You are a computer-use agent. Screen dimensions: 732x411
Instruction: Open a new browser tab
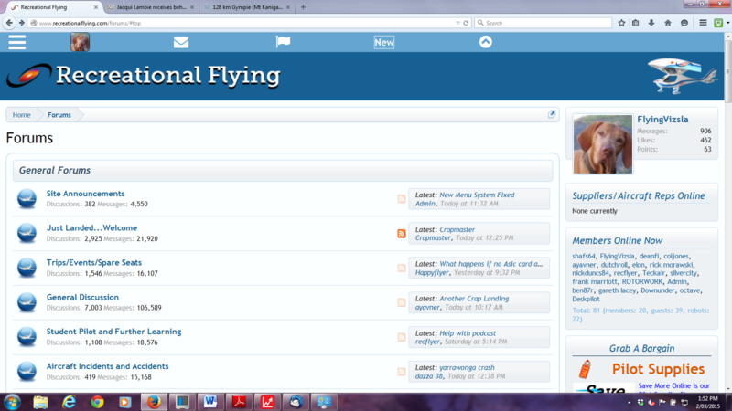(x=303, y=7)
